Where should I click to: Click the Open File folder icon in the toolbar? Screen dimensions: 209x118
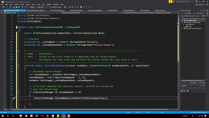14,7
